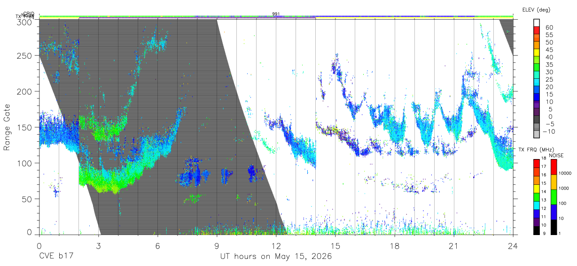Click the Range Gate axis label '150'
577x266 pixels.
pyautogui.click(x=24, y=127)
